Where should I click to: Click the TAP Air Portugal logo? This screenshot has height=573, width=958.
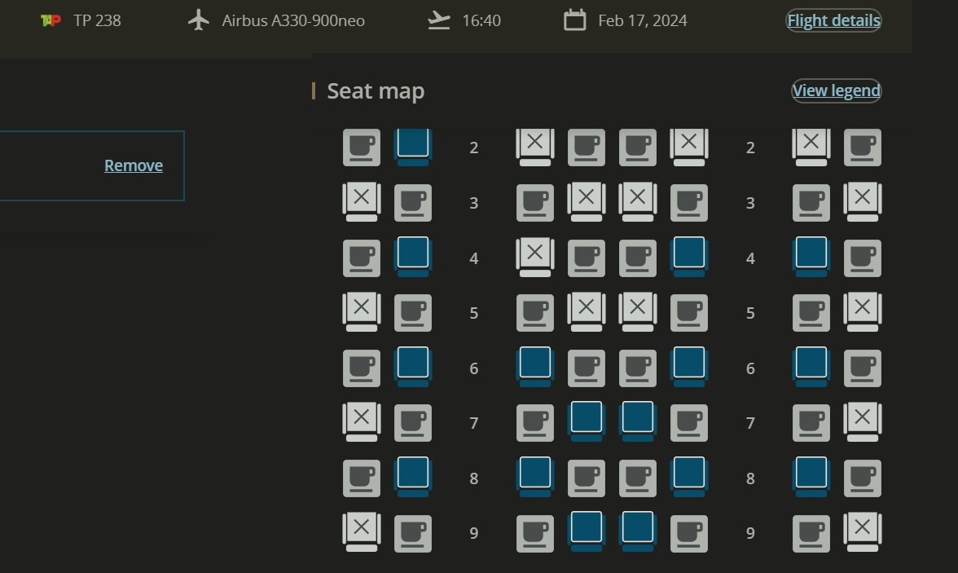tap(51, 20)
